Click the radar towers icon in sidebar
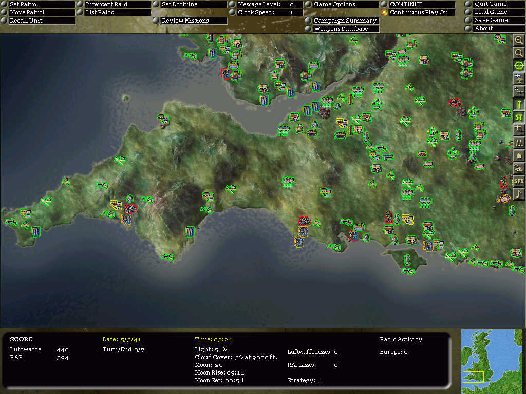The height and width of the screenshot is (394, 526). point(519,143)
